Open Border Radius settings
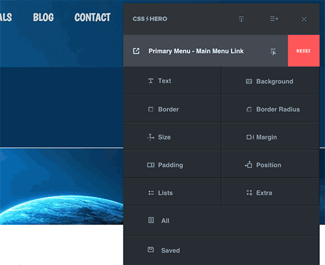Screen dimensions: 325x265 (x=270, y=109)
